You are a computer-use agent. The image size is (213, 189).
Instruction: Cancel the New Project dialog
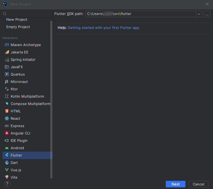[x=199, y=184]
